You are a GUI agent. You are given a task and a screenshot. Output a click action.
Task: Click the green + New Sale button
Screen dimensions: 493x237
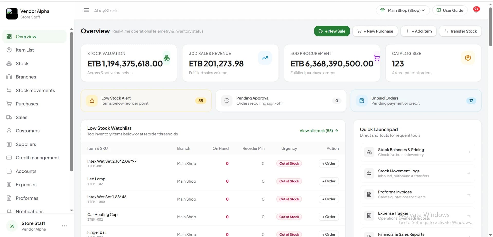point(332,31)
